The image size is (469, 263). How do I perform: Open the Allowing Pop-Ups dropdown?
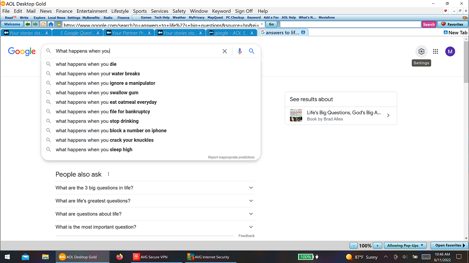coord(405,245)
